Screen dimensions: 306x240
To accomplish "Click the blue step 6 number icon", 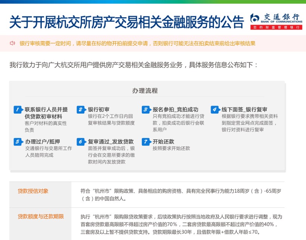I will [81, 142].
